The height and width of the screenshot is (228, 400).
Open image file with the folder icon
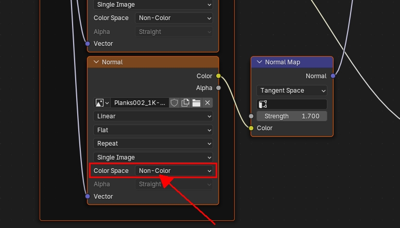[196, 103]
